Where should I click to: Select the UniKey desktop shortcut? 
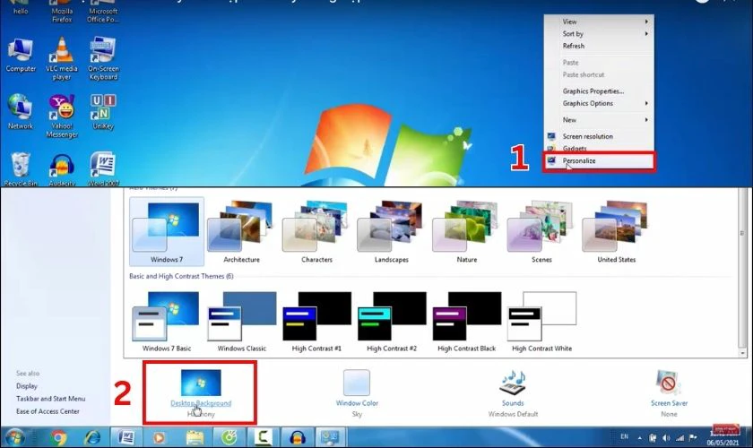103,111
